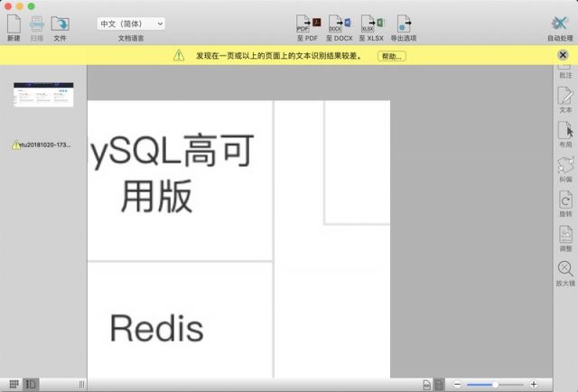This screenshot has width=578, height=392.
Task: Select the page thumbnail in sidebar
Action: pos(43,95)
